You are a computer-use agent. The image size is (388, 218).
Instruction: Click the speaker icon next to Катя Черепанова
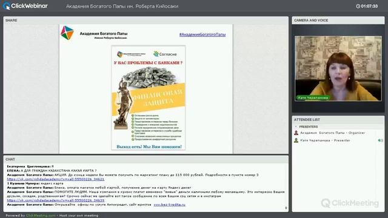point(380,140)
